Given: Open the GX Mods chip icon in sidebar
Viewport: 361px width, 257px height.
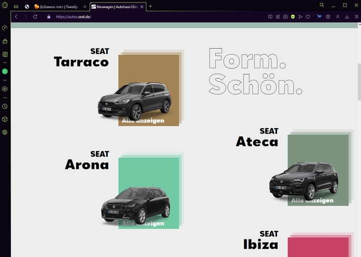Looking at the screenshot, I should coord(5,54).
